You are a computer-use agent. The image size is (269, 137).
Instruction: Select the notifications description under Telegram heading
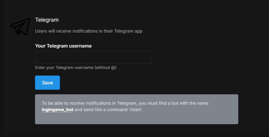coord(89,31)
